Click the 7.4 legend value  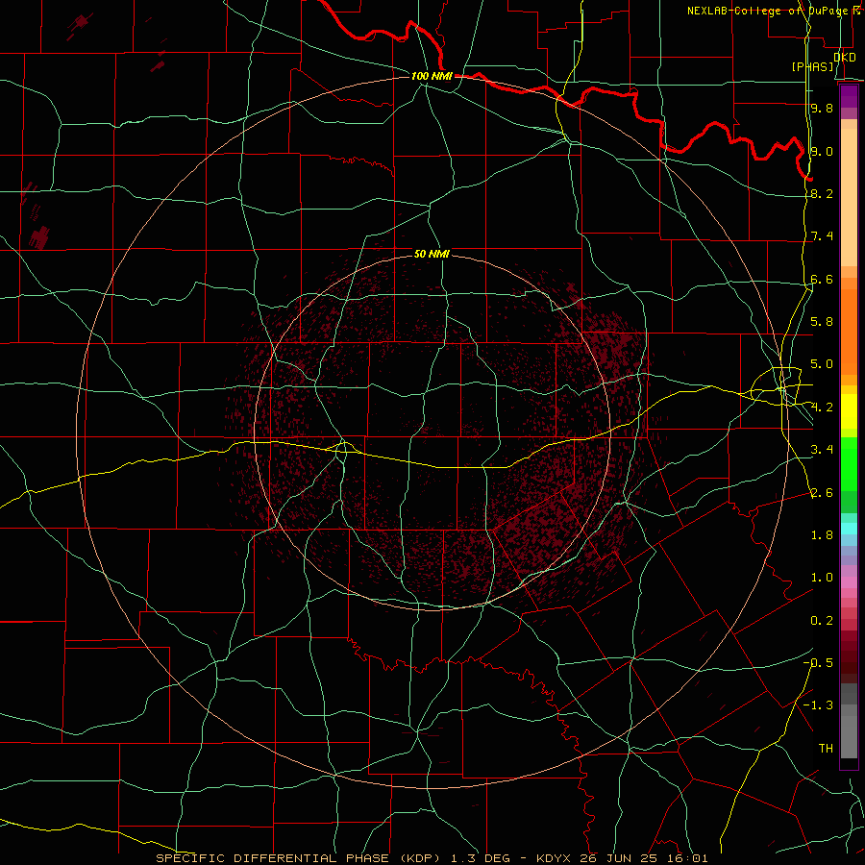tap(822, 236)
